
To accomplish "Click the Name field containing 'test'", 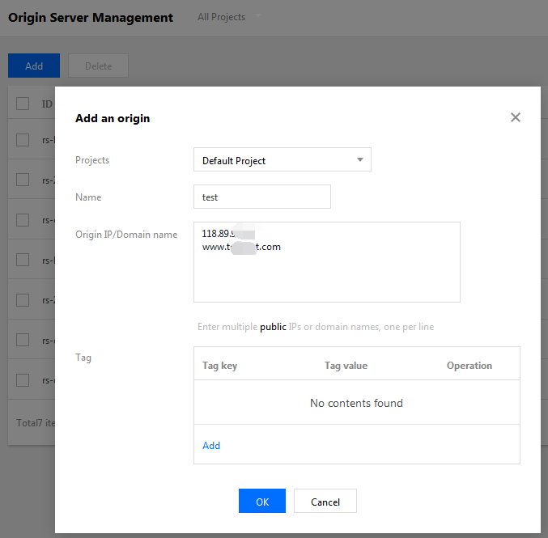I will coord(262,197).
